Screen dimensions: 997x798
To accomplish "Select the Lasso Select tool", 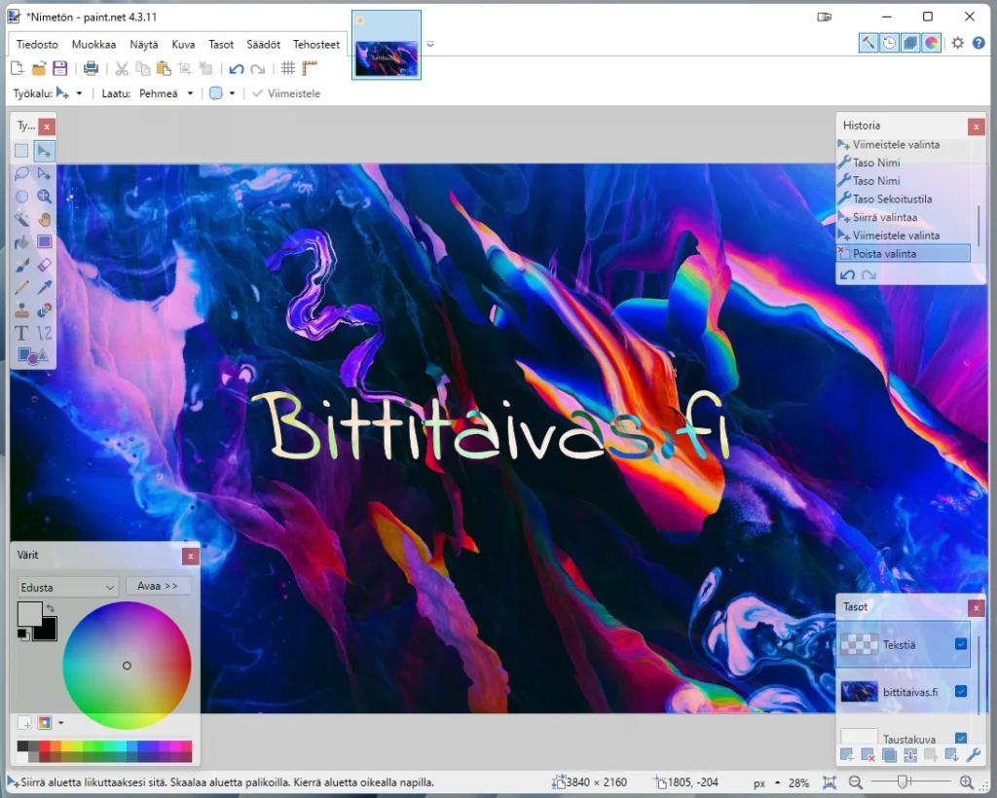I will (x=21, y=173).
